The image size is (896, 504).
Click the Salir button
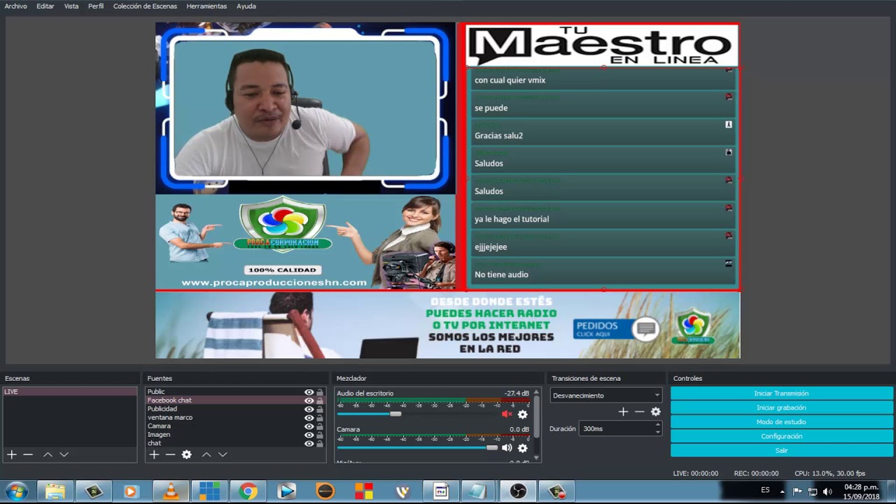click(x=781, y=450)
